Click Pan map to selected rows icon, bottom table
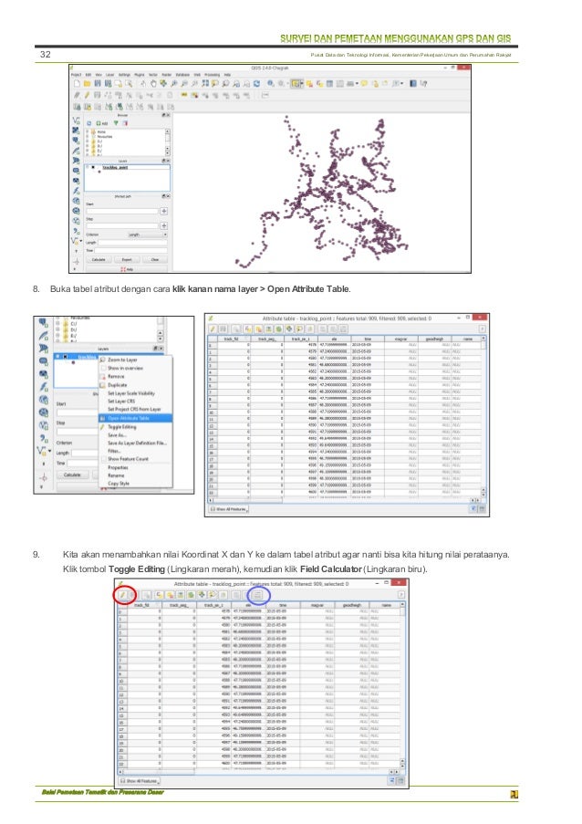 (202, 595)
